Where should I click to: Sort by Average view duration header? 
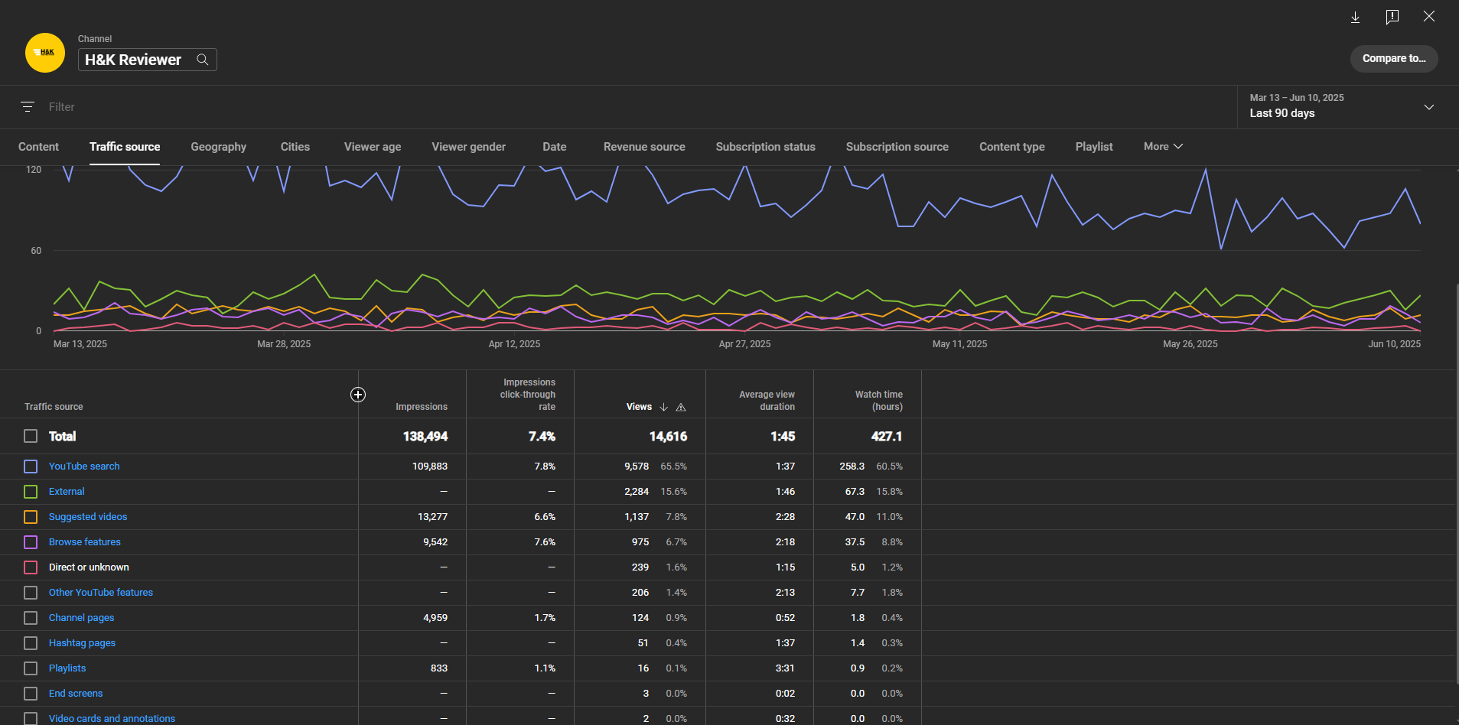(x=767, y=401)
